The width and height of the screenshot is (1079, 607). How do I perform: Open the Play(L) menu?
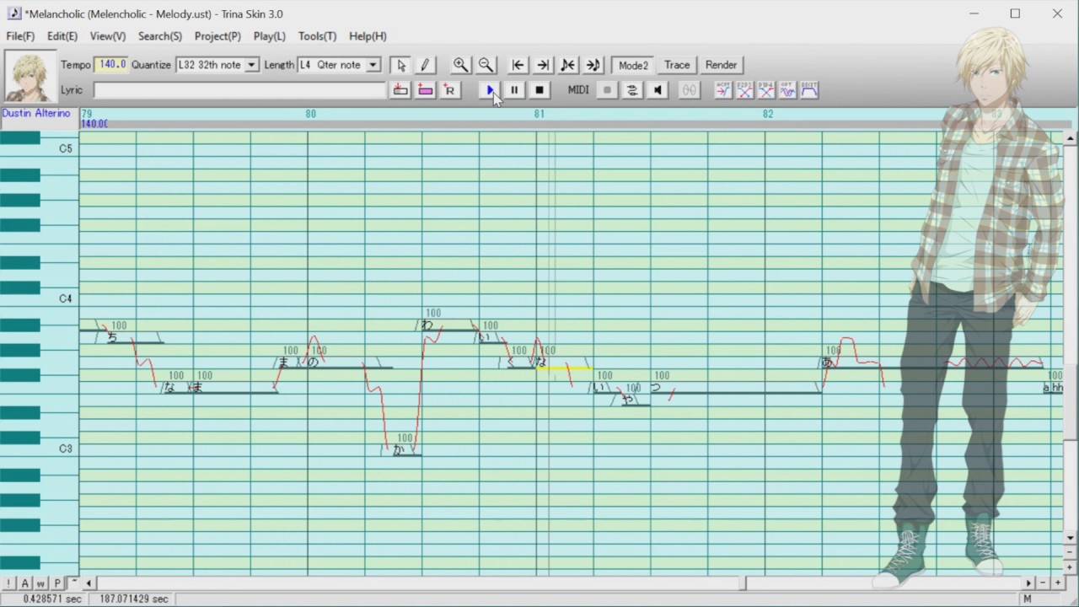pos(270,36)
